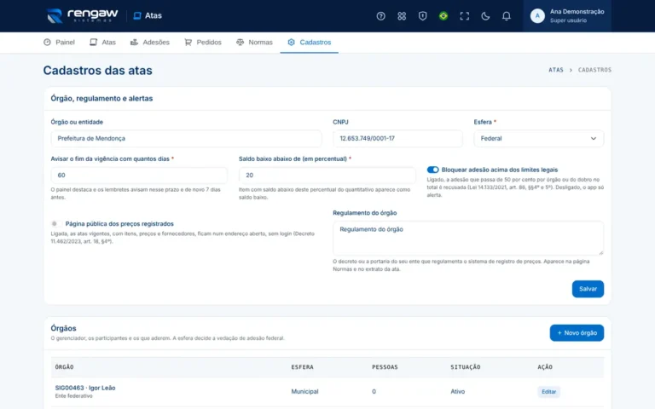The width and height of the screenshot is (655, 409).
Task: Activate fullscreen mode icon
Action: pyautogui.click(x=464, y=16)
